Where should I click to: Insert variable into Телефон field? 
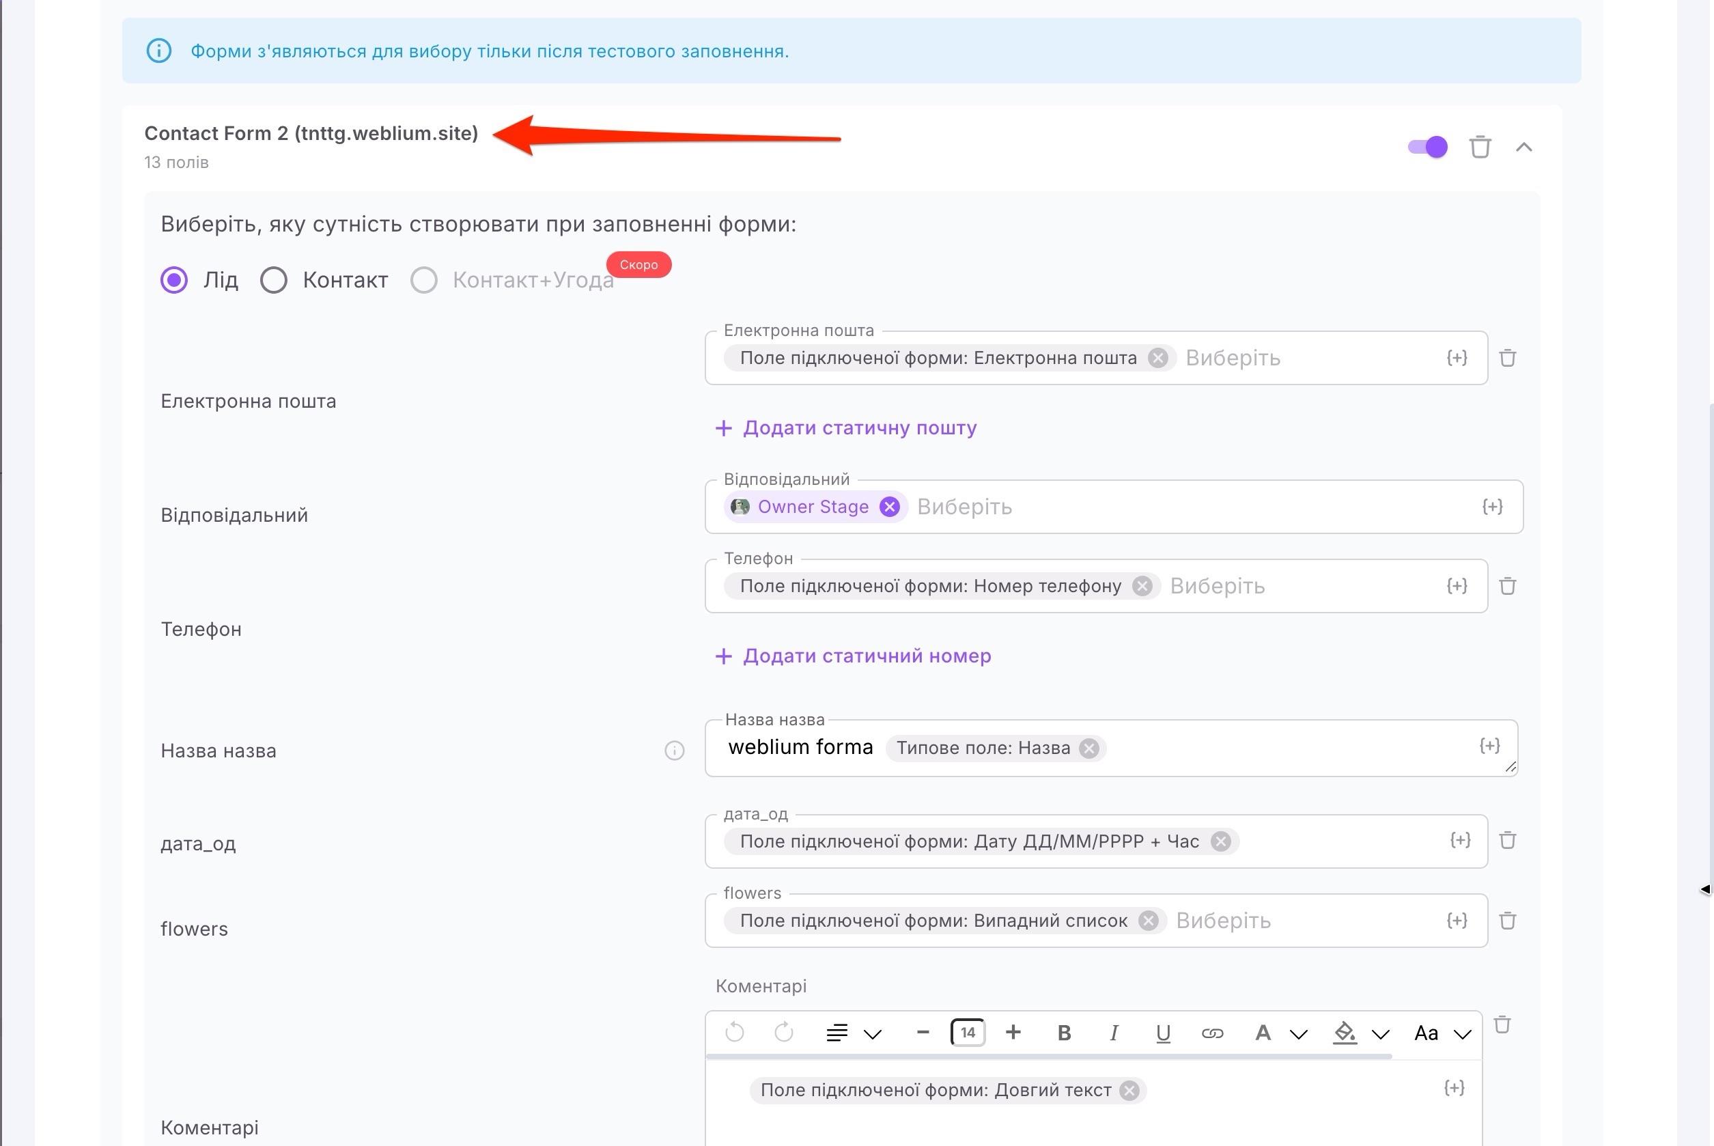1457,585
